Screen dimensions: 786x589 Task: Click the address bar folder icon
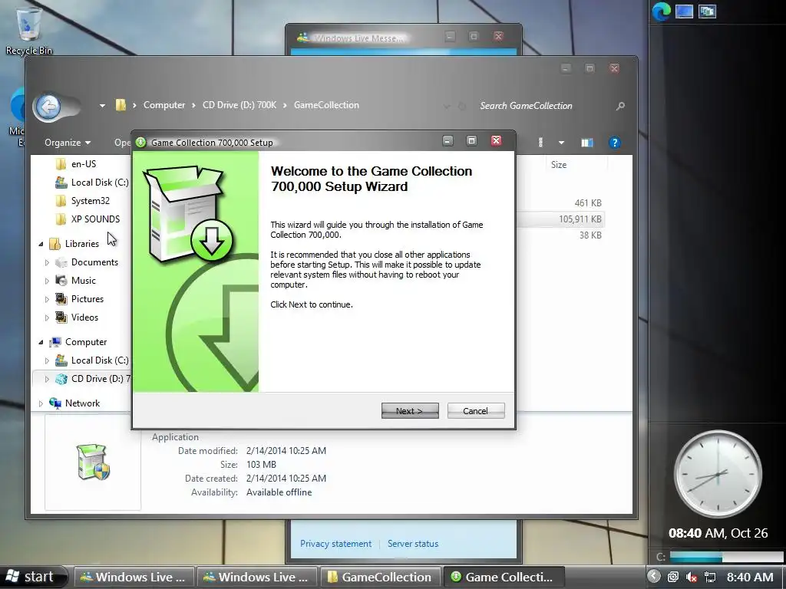pyautogui.click(x=121, y=104)
